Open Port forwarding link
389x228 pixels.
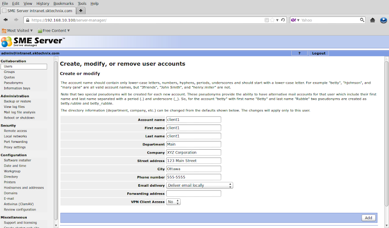(x=16, y=141)
